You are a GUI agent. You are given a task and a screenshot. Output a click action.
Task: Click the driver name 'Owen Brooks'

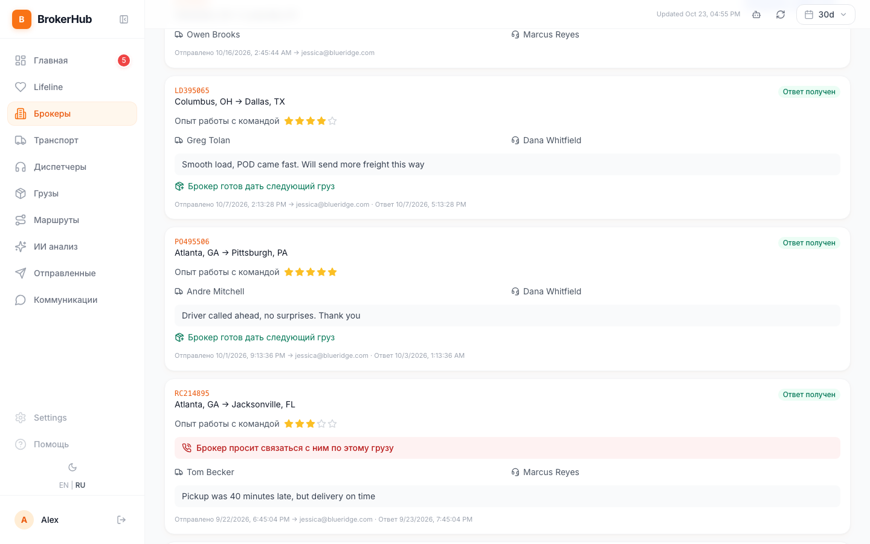tap(213, 34)
